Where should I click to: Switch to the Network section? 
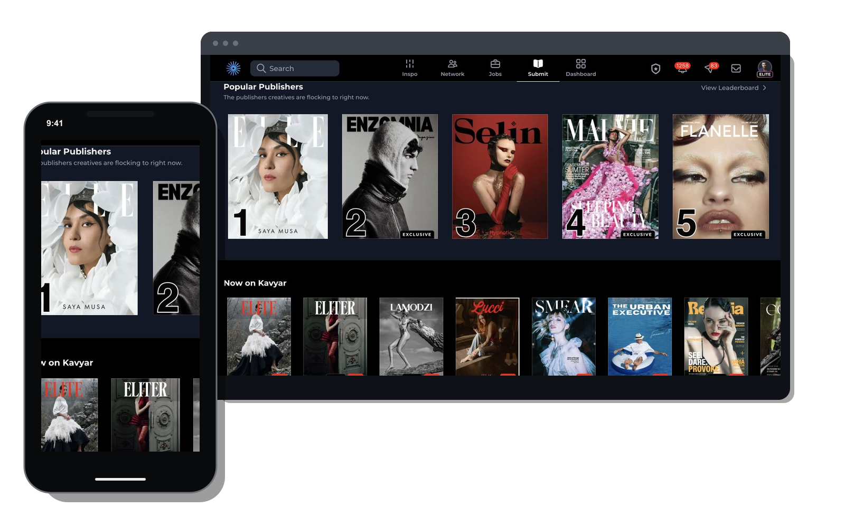[x=453, y=68]
